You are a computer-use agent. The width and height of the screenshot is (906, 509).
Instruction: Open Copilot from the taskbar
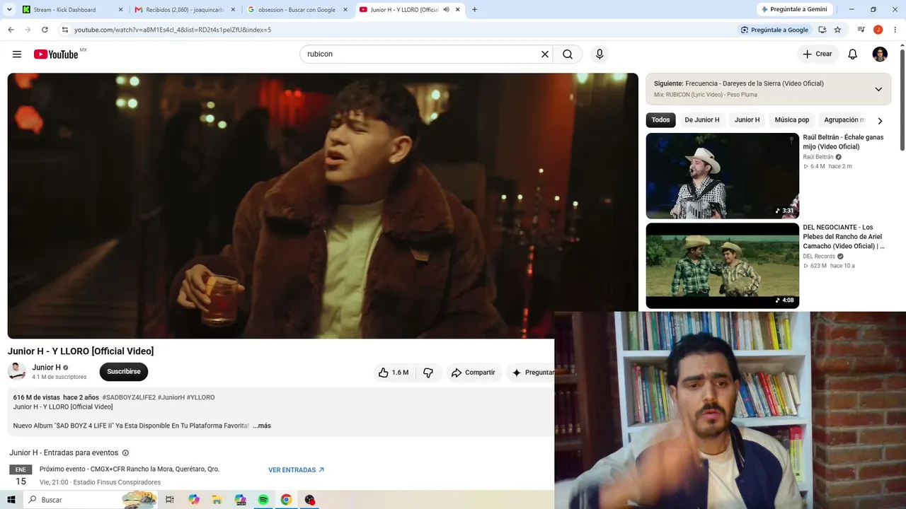(x=194, y=500)
